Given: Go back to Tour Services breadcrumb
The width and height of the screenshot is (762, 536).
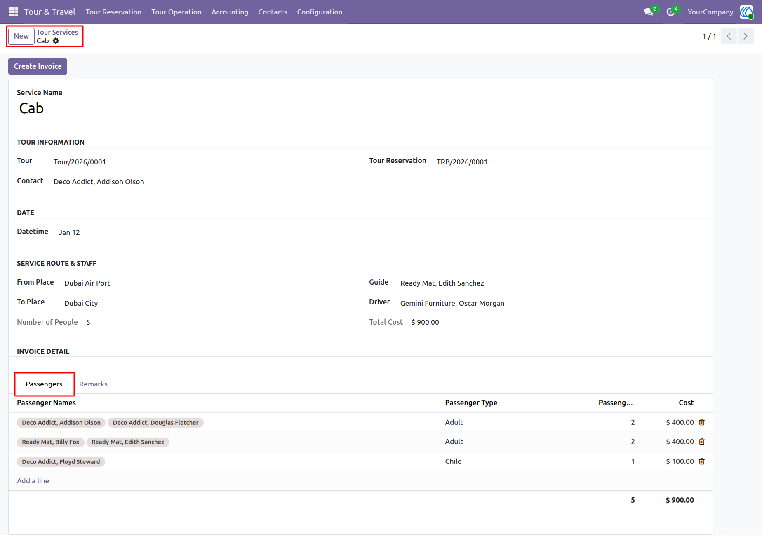Looking at the screenshot, I should pos(57,32).
